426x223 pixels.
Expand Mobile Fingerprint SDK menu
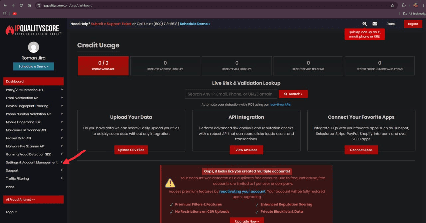tap(33, 122)
